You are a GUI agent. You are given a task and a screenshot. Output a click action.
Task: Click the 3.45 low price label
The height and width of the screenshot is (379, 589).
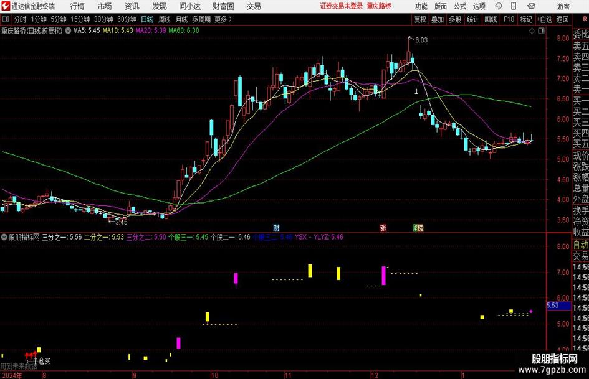click(x=121, y=222)
